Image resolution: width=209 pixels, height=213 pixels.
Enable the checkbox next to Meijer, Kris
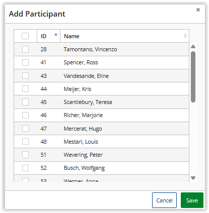(25, 89)
